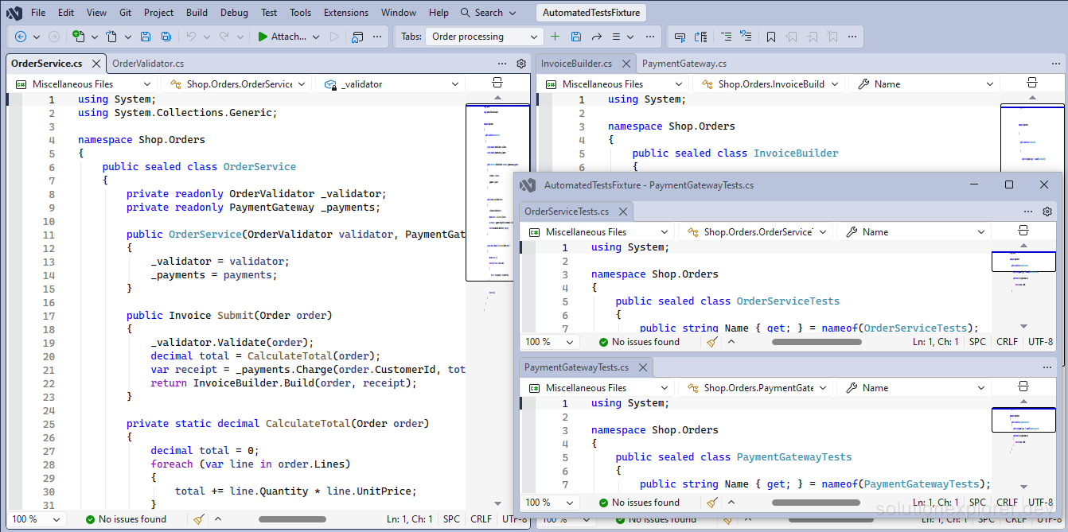Toggle split view icon in PaymentGatewayTests.cs editor
This screenshot has width=1068, height=532.
tap(1023, 387)
